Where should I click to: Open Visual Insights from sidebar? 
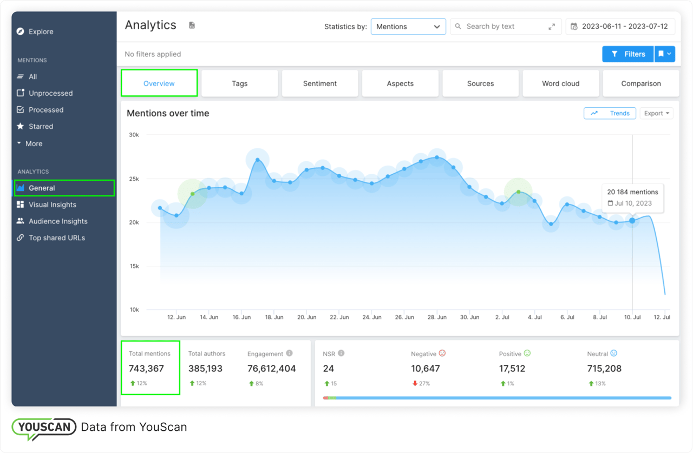pyautogui.click(x=52, y=205)
